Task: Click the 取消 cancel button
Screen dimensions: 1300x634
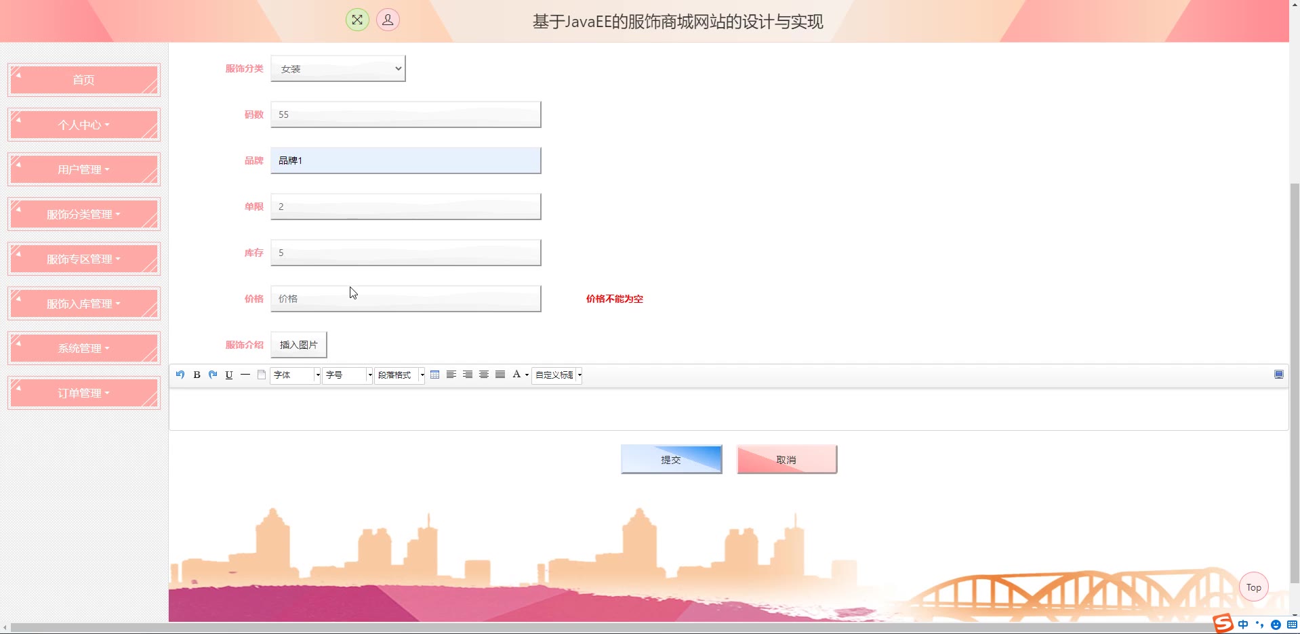Action: 787,459
